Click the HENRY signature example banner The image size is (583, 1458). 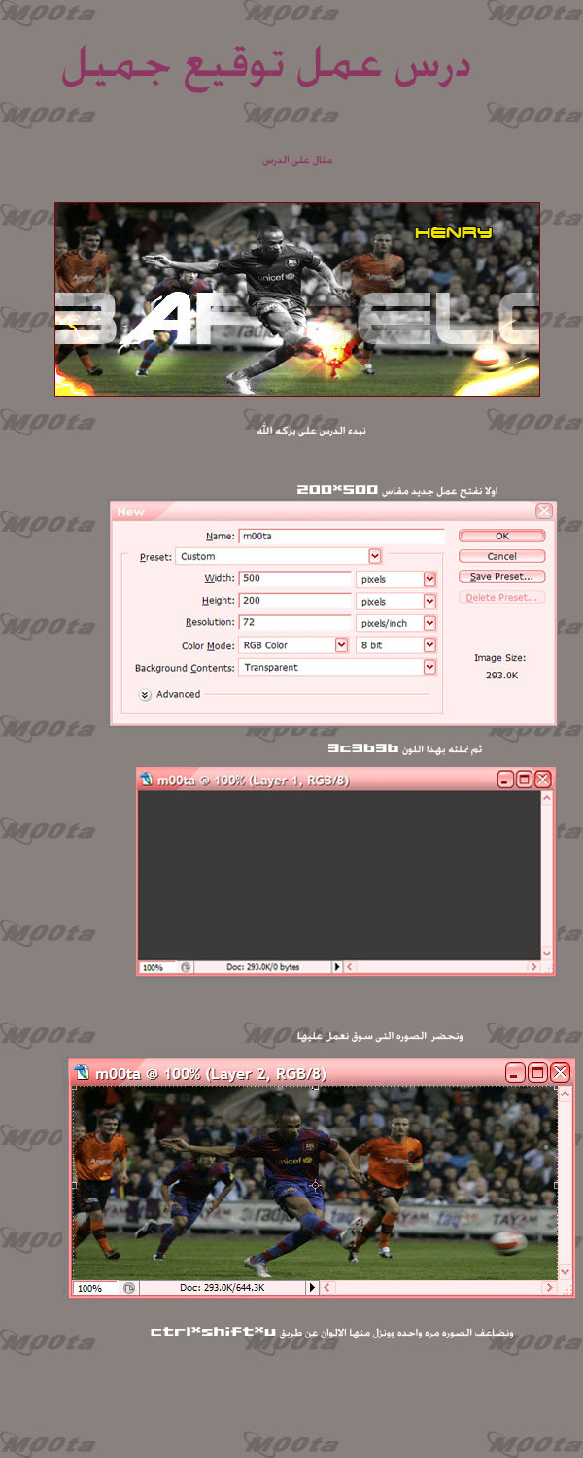pyautogui.click(x=297, y=299)
